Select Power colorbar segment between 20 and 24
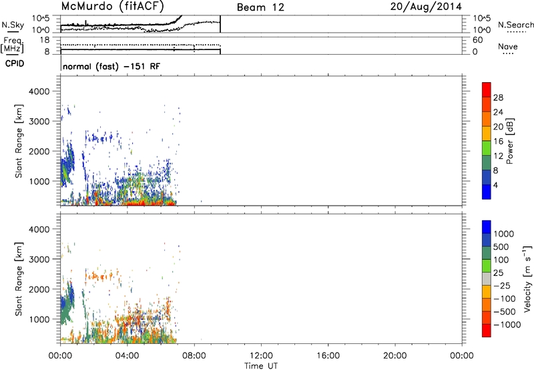534x370 pixels. coord(487,120)
